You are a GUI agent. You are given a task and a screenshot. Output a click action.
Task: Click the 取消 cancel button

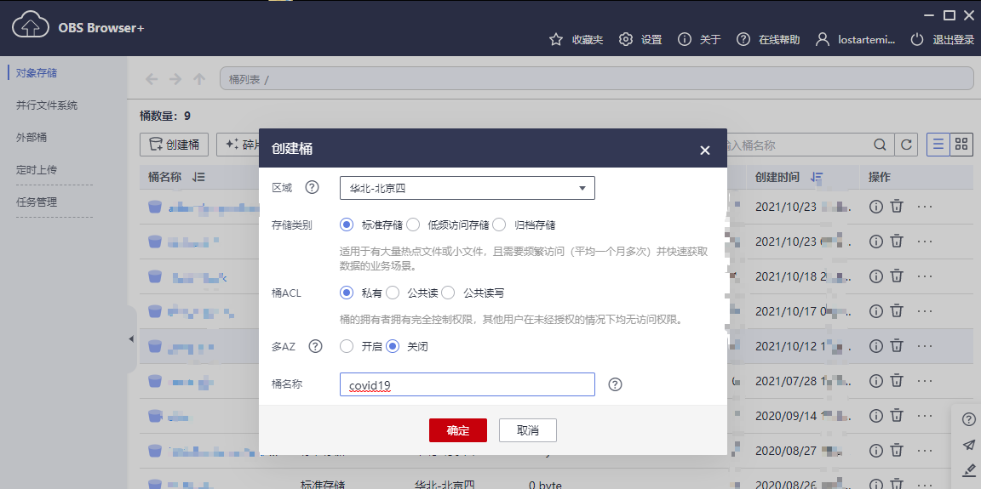point(527,430)
